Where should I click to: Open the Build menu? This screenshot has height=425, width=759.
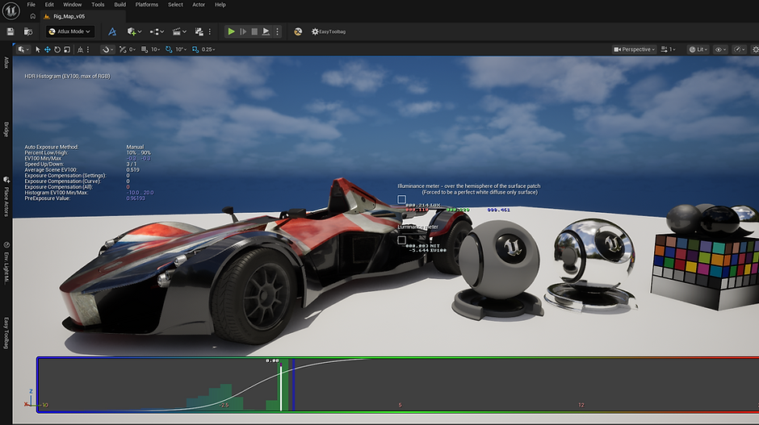pyautogui.click(x=120, y=4)
